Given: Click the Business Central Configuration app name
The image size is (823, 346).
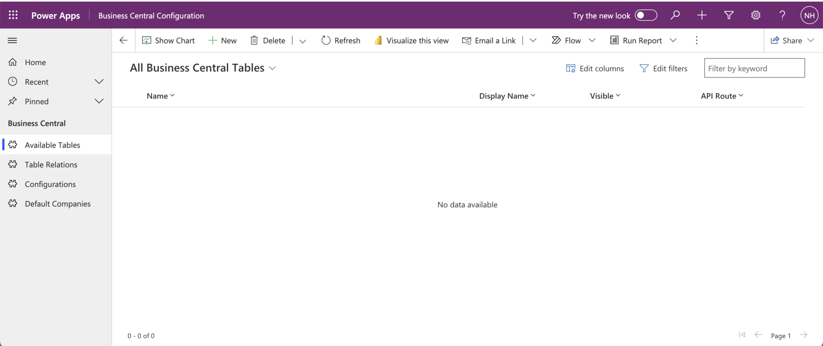Looking at the screenshot, I should click(x=151, y=16).
